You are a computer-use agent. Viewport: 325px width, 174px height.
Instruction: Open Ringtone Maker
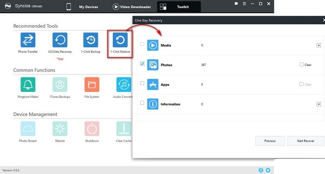pyautogui.click(x=28, y=84)
